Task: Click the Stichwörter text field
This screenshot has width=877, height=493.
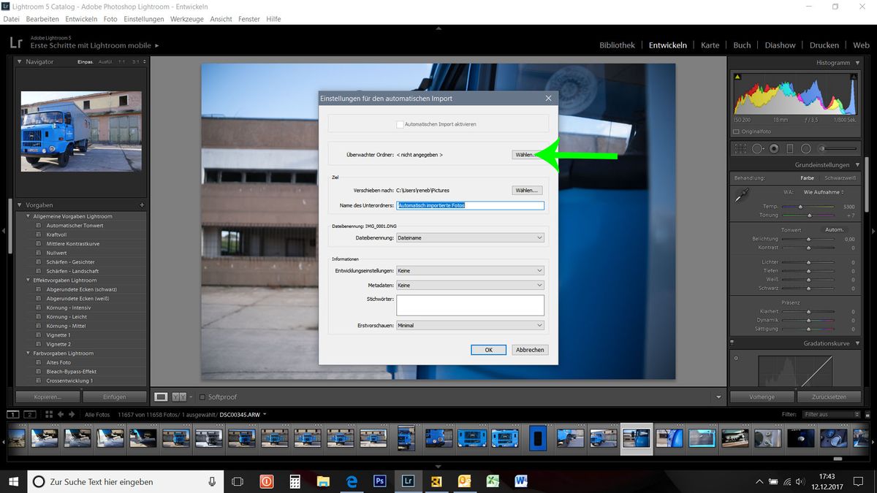Action: tap(470, 305)
